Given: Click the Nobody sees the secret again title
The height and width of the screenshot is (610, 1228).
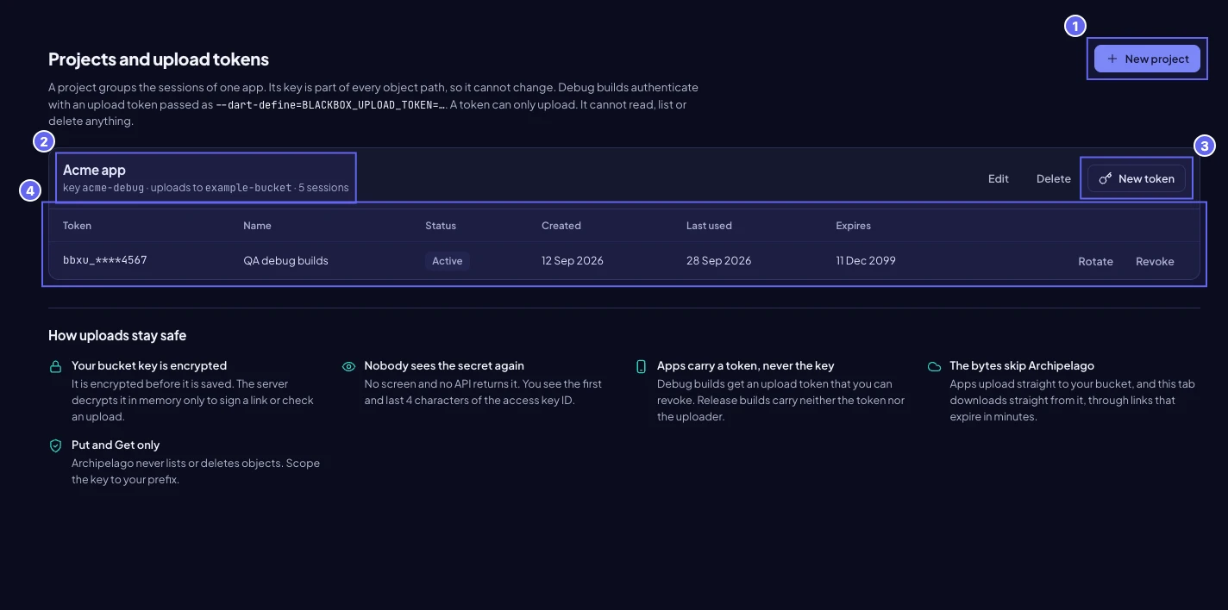Looking at the screenshot, I should [x=444, y=365].
